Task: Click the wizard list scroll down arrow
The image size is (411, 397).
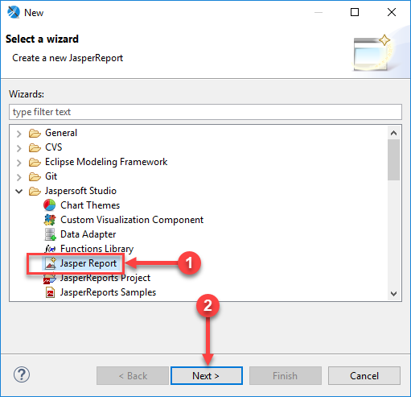Action: pos(393,293)
